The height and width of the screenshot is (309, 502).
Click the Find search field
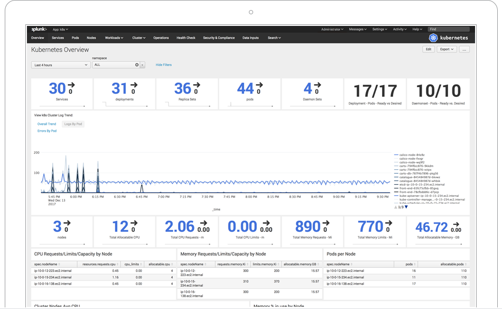click(449, 29)
